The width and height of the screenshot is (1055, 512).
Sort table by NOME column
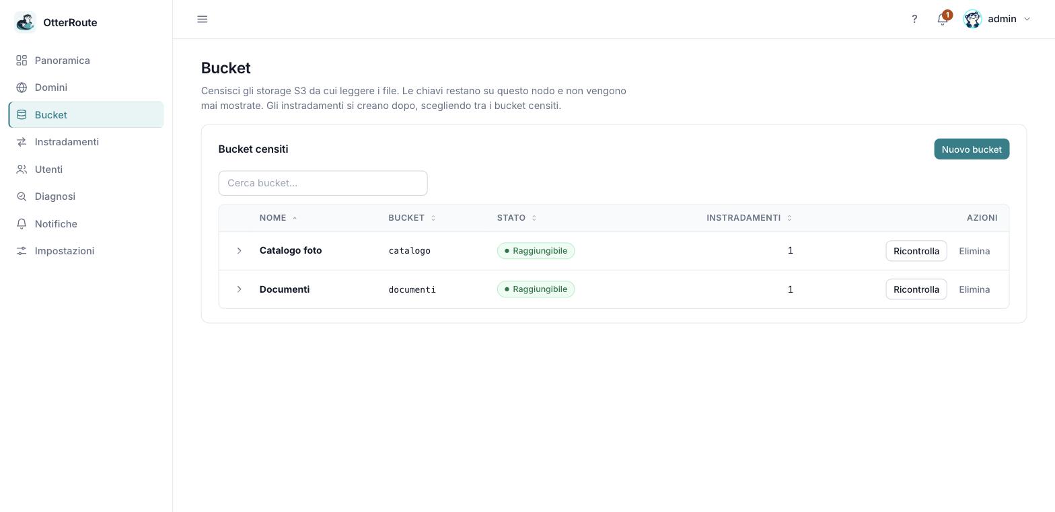coord(278,218)
